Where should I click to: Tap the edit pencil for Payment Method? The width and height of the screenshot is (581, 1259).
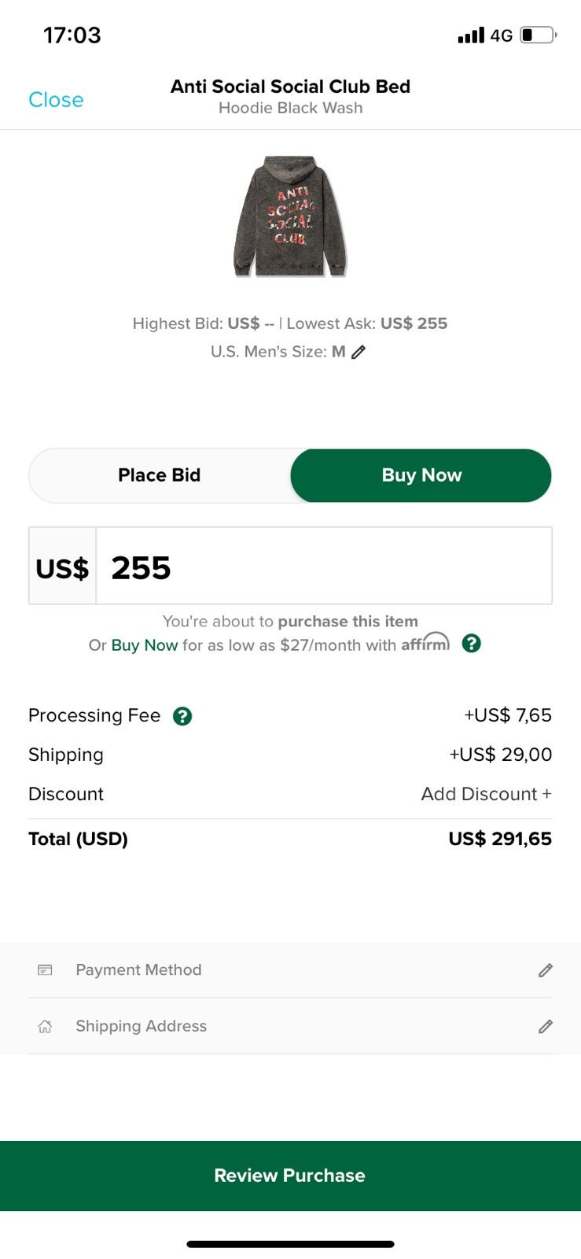click(x=546, y=970)
